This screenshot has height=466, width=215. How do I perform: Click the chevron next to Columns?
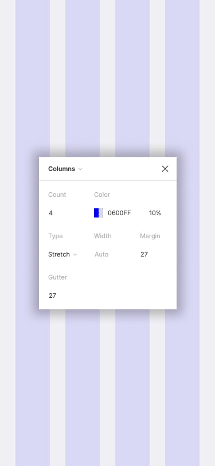pyautogui.click(x=80, y=169)
